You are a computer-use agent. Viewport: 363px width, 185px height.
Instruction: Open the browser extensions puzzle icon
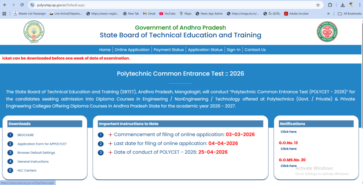point(330,5)
